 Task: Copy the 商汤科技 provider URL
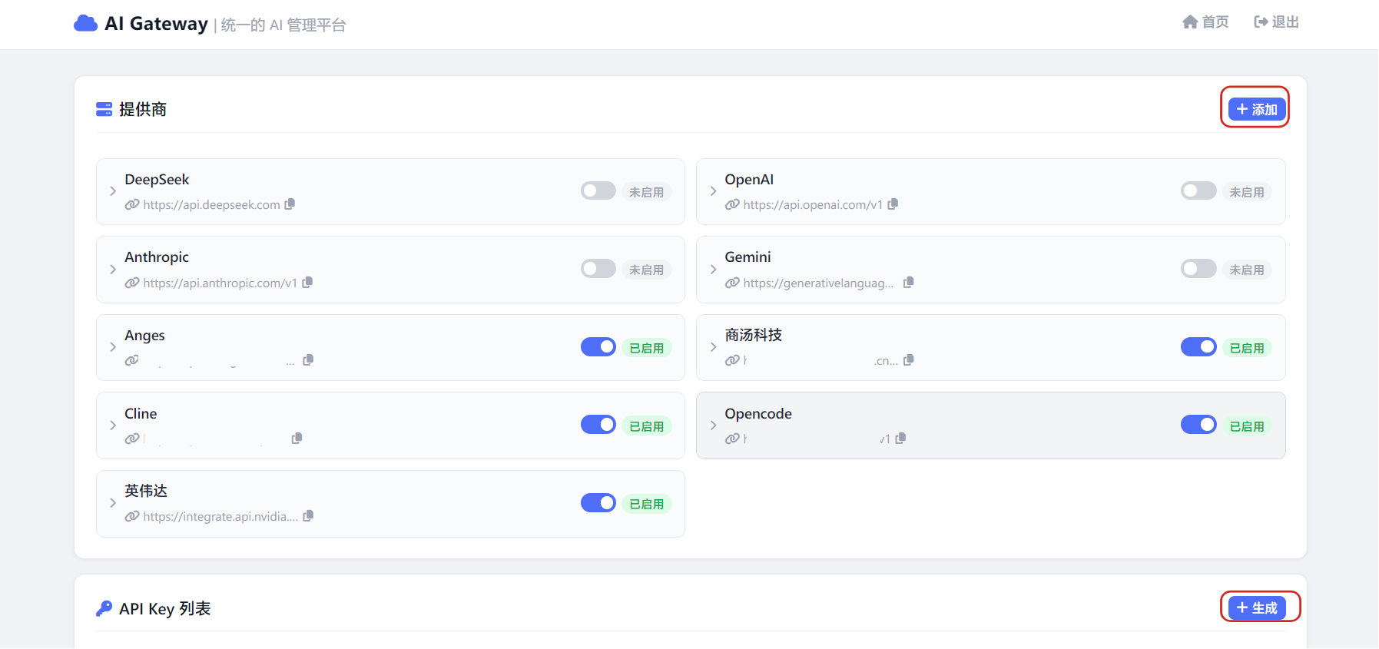(x=908, y=360)
